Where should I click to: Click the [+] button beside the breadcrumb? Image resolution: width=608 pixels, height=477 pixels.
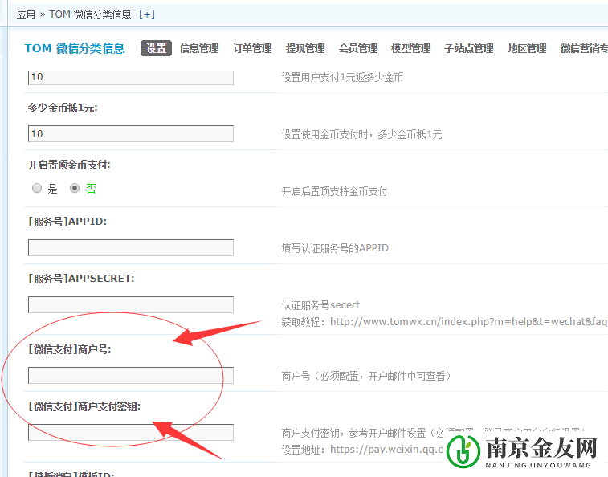[147, 14]
